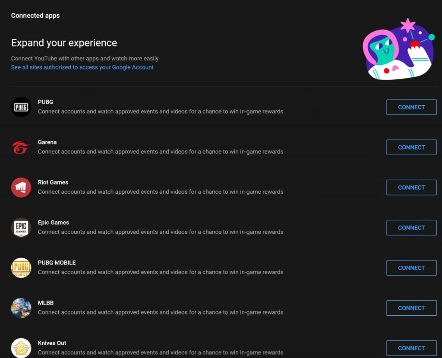
Task: Click the MLBB character icon
Action: [21, 308]
